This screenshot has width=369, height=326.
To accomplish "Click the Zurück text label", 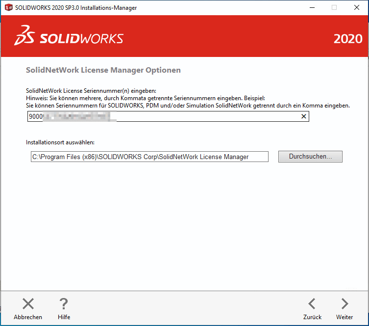I will point(312,317).
